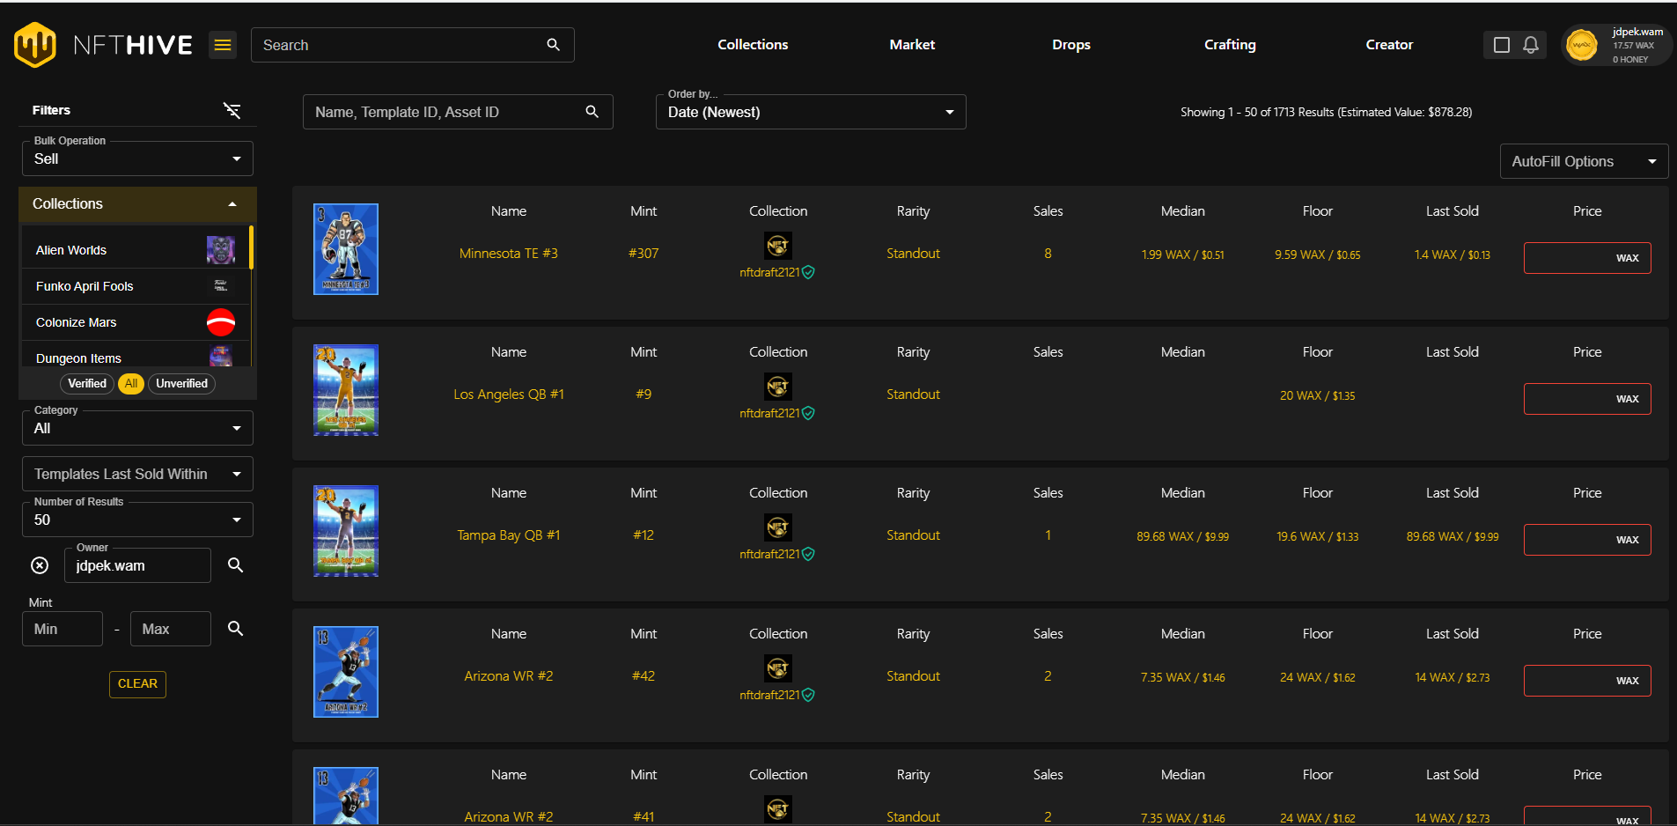Click the NFTHive logo icon
Viewport: 1677px width, 826px height.
pos(35,45)
